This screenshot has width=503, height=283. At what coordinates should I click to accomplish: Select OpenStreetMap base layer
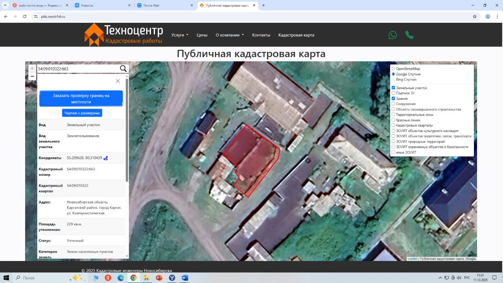pos(393,69)
